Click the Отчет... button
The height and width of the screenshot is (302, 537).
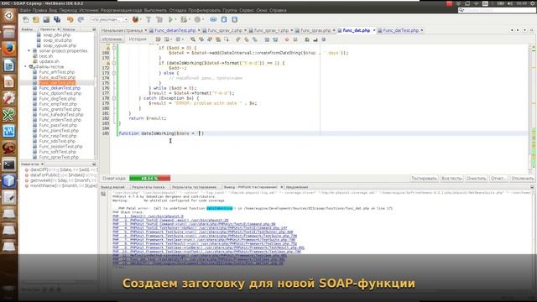pyautogui.click(x=498, y=179)
